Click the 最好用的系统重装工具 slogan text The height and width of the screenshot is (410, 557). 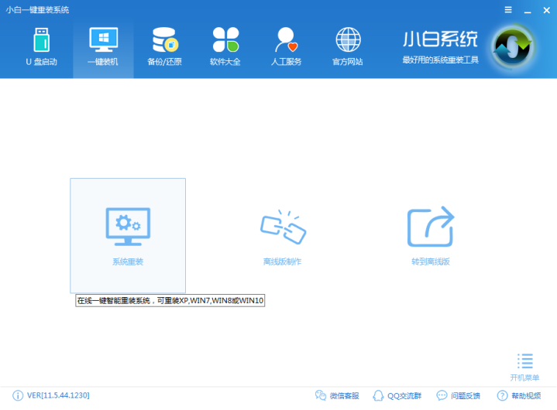click(441, 60)
